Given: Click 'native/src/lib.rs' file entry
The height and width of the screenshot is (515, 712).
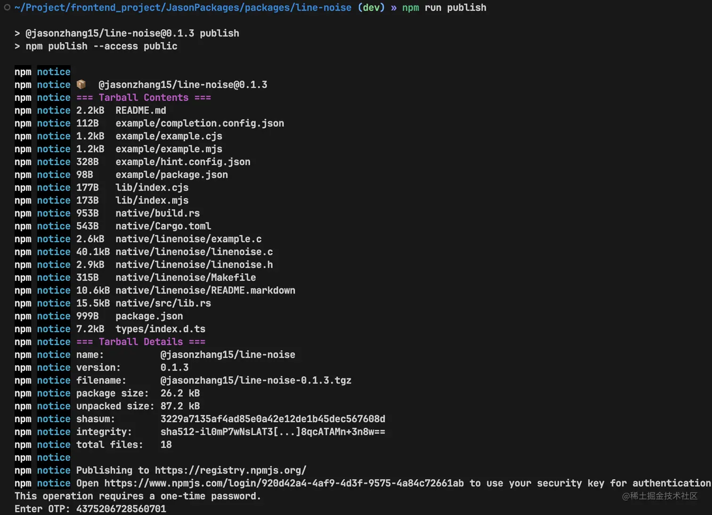Looking at the screenshot, I should pyautogui.click(x=163, y=303).
